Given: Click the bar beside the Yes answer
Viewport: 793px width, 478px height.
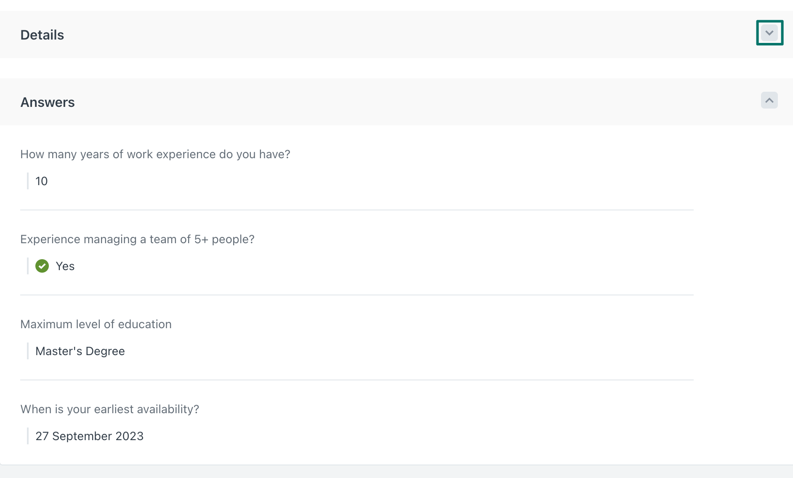Looking at the screenshot, I should tap(28, 266).
